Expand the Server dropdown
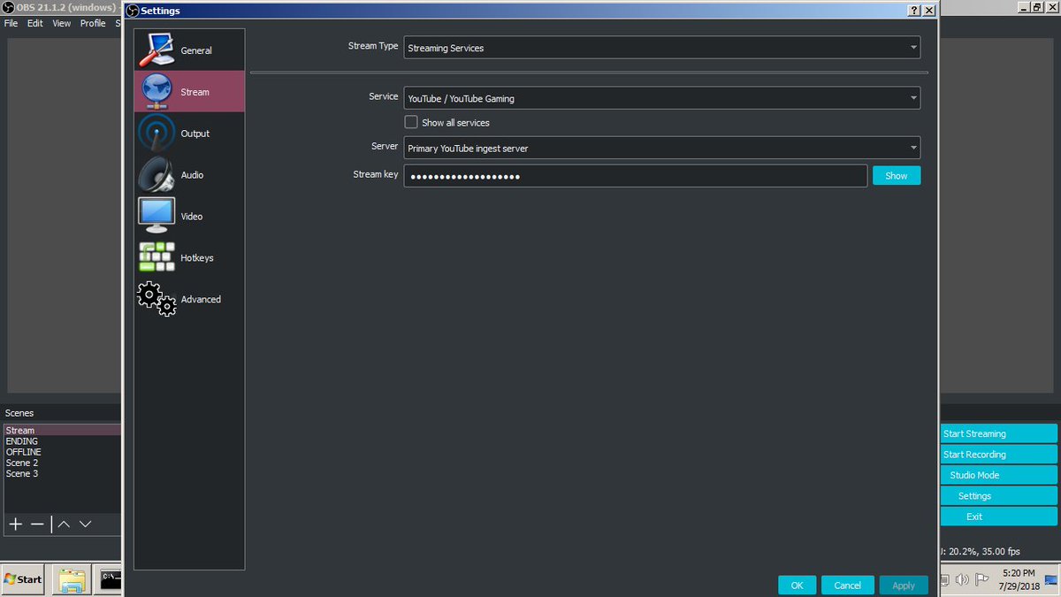This screenshot has width=1061, height=597. pos(661,148)
